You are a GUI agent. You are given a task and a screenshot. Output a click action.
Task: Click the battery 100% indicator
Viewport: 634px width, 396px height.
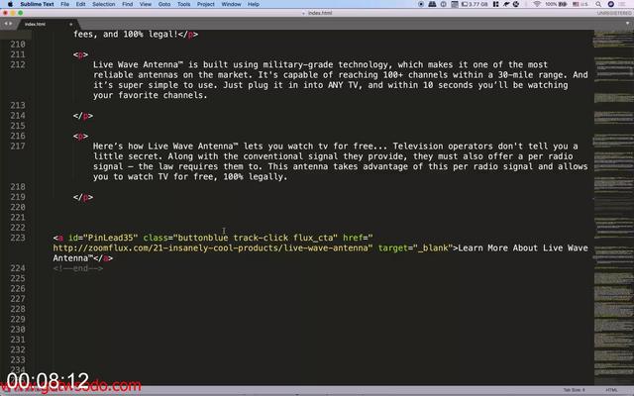(x=556, y=4)
